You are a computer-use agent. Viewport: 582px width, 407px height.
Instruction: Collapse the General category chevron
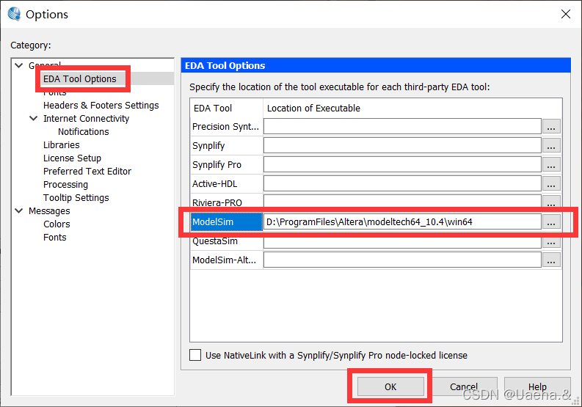(19, 66)
